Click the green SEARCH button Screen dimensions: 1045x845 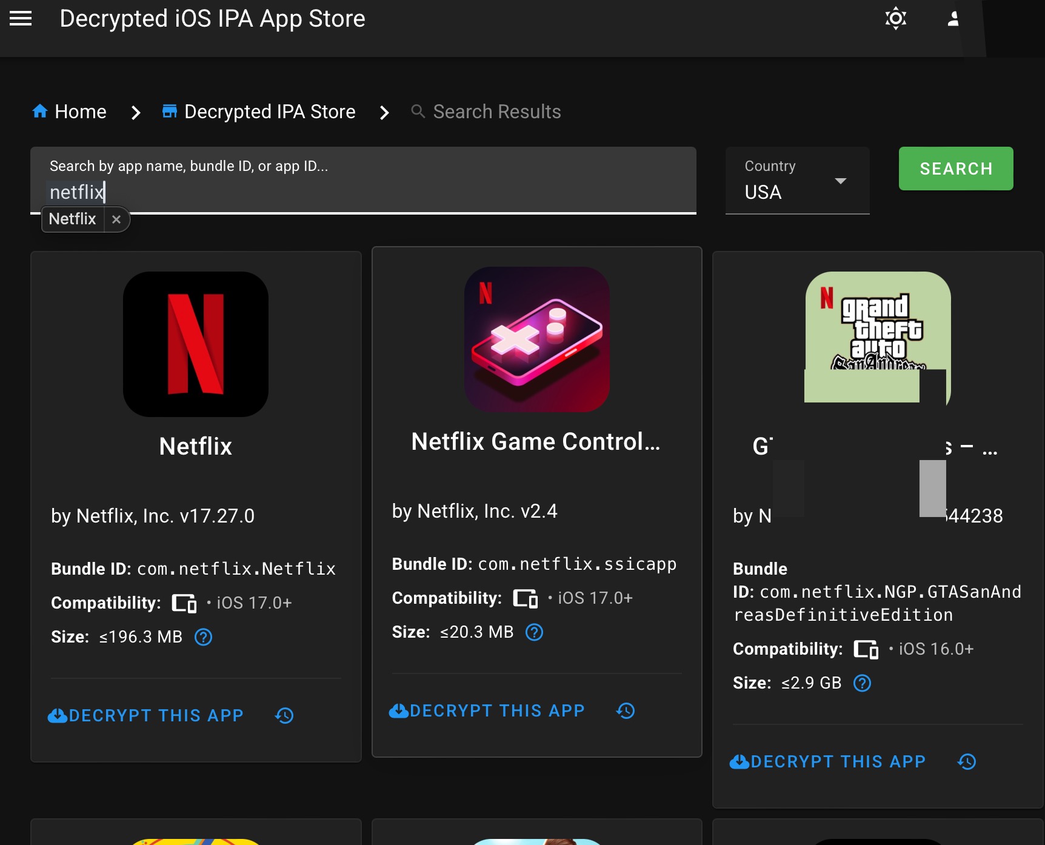click(x=956, y=169)
